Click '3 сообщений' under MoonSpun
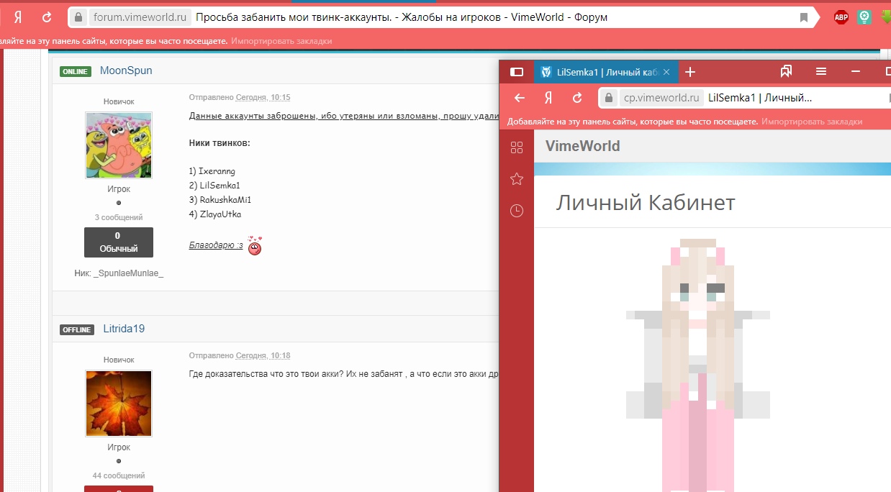The image size is (891, 492). (119, 217)
